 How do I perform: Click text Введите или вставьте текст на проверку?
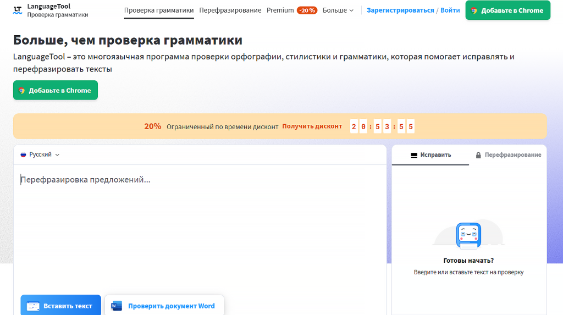coord(468,272)
